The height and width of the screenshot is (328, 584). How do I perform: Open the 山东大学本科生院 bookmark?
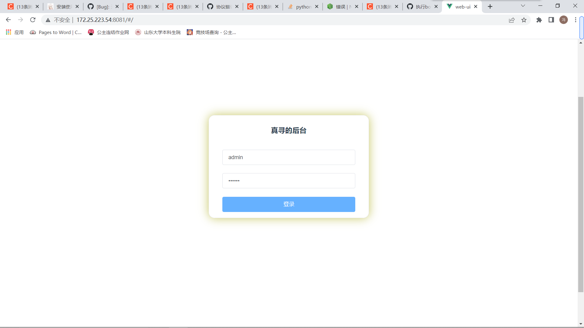pos(158,32)
